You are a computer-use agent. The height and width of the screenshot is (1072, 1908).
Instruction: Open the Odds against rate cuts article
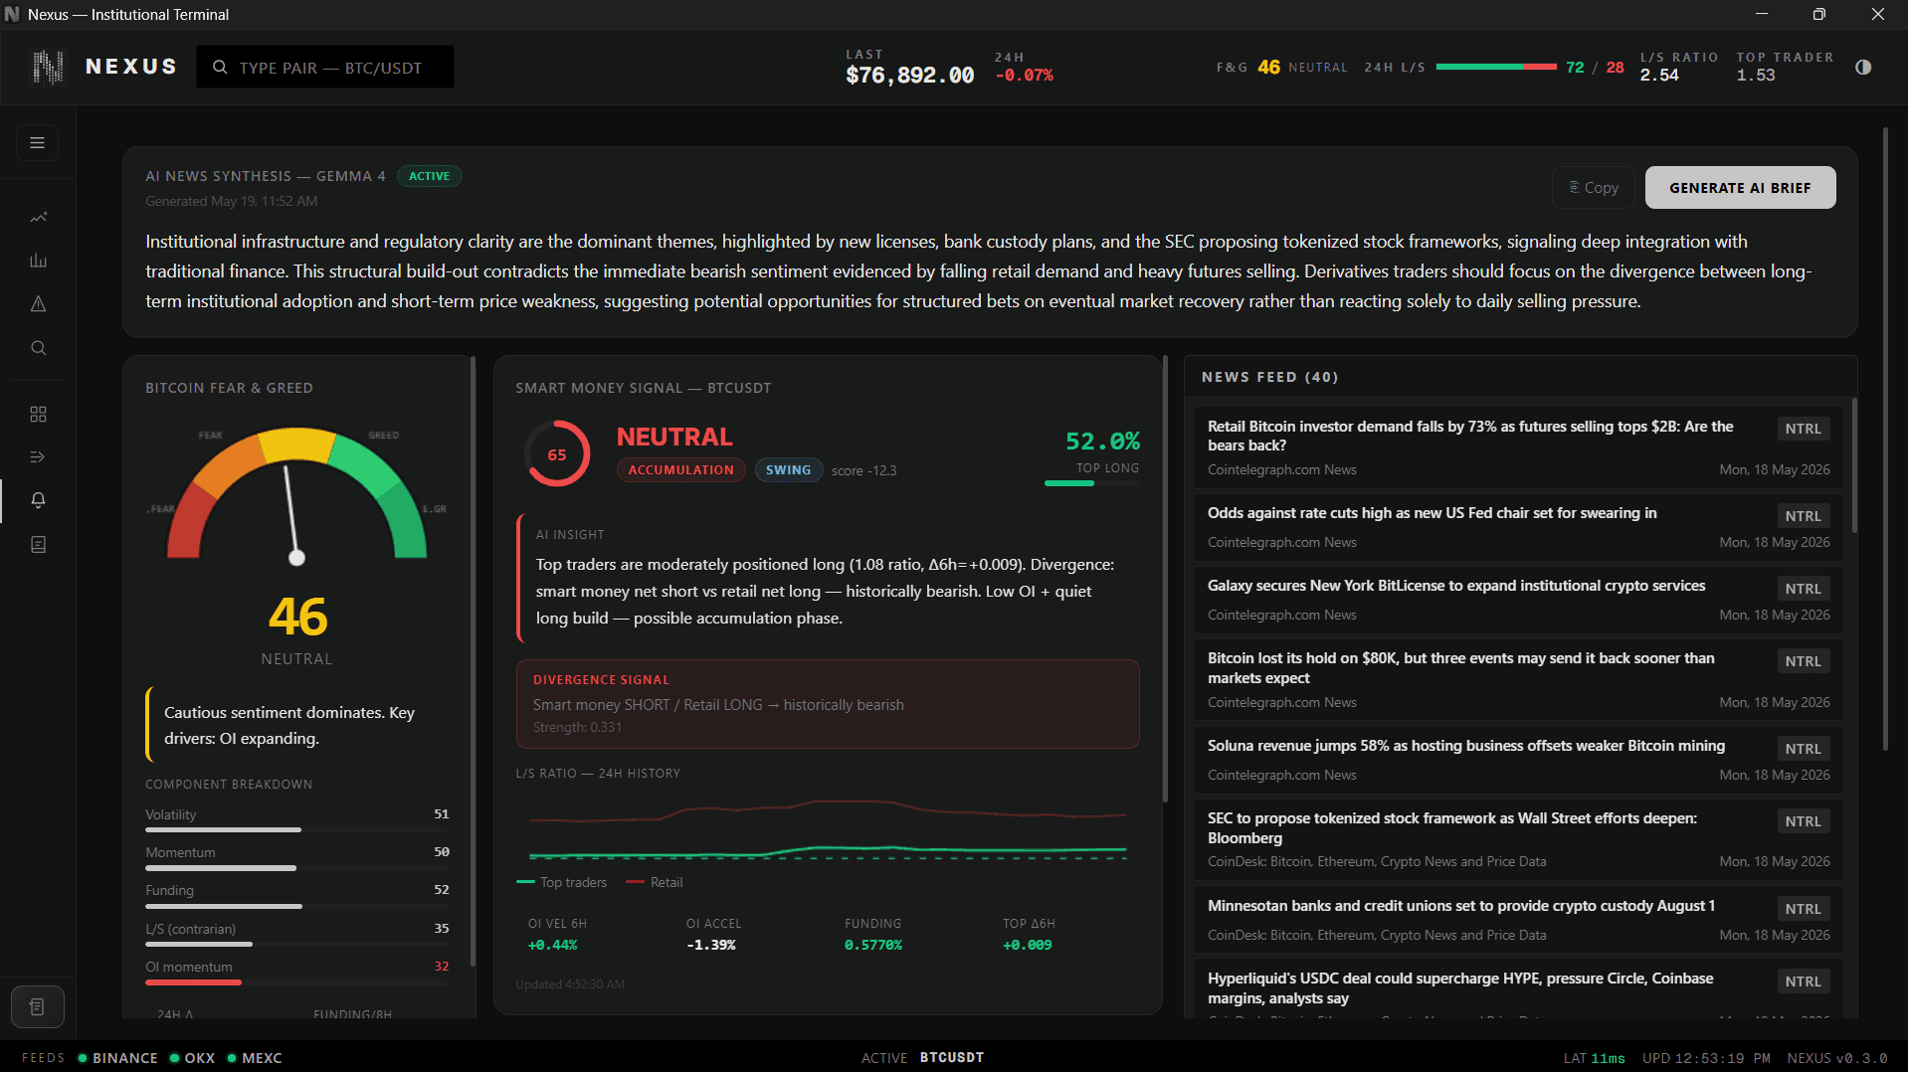coord(1518,527)
